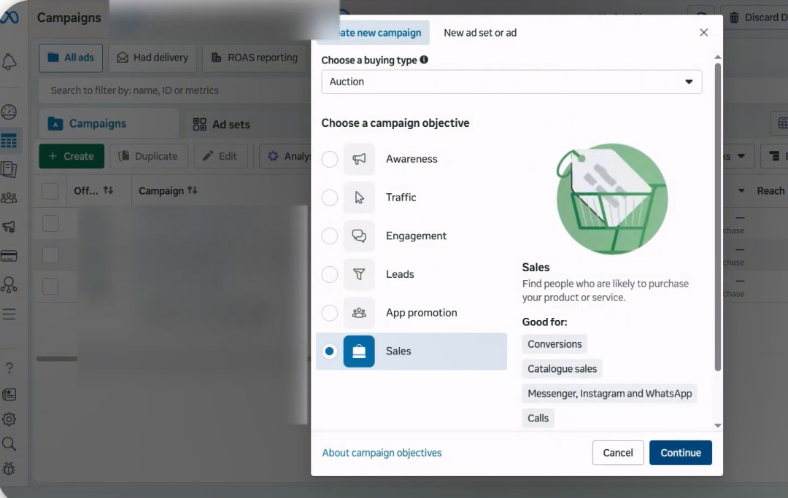
Task: Select the Traffic objective radio button
Action: pyautogui.click(x=330, y=198)
